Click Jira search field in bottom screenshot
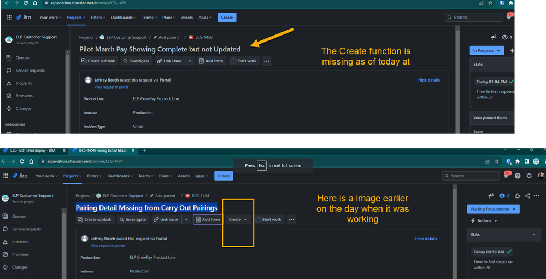 (471, 176)
